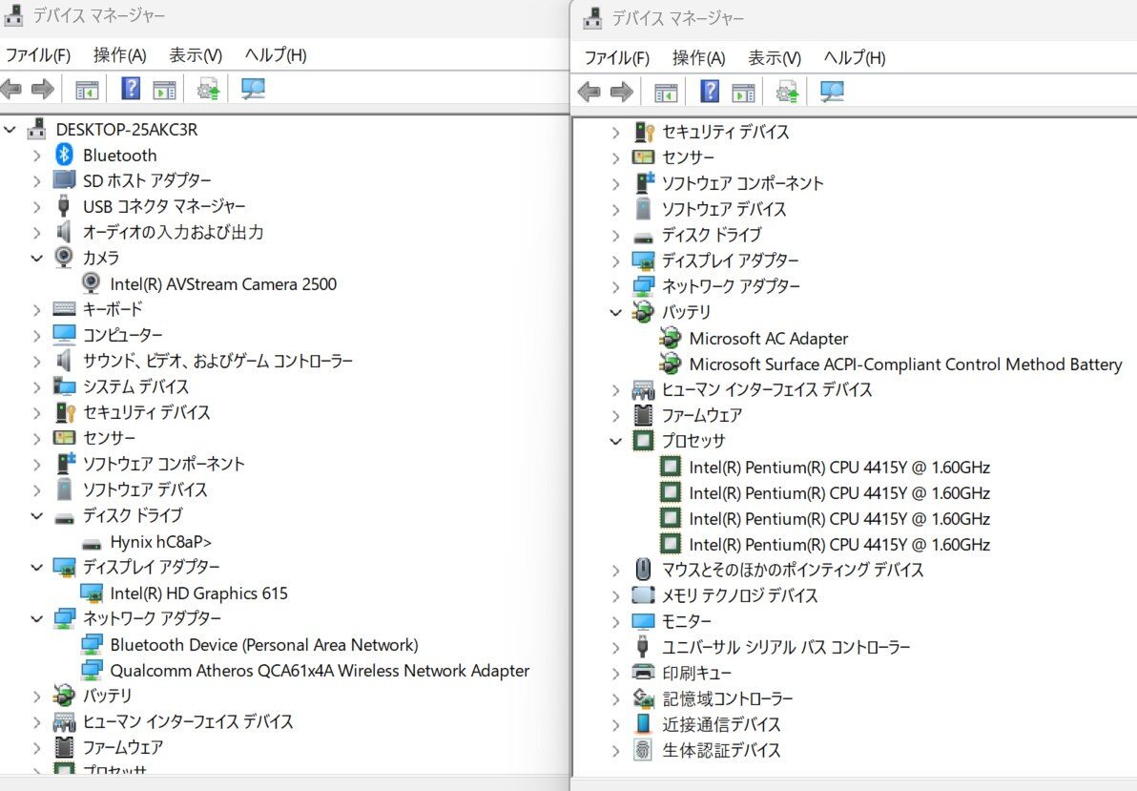Screen dimensions: 1137x791
Task: Select Qualcomm Atheros QCA61x4A Wireless Network Adapter
Action: pyautogui.click(x=319, y=671)
